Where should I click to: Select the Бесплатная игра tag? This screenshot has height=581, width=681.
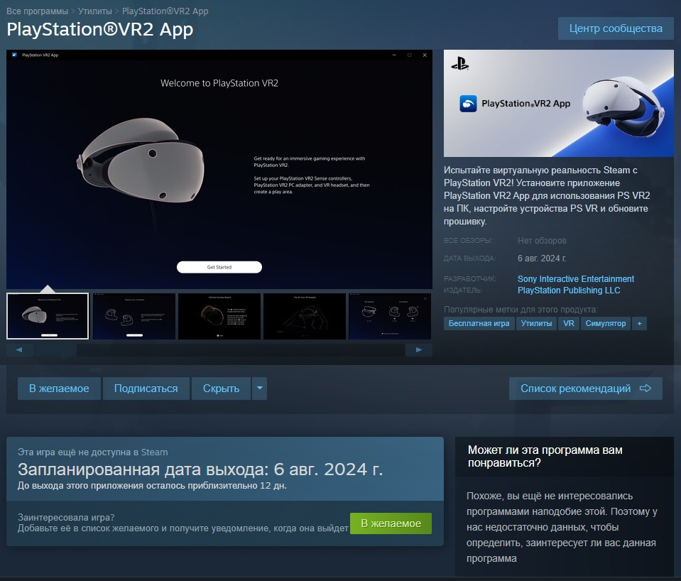click(x=479, y=323)
